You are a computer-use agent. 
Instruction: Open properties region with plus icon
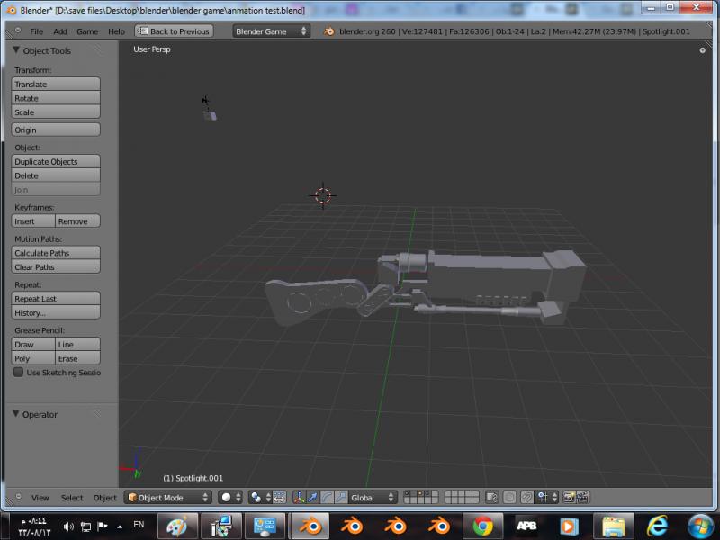(x=702, y=50)
